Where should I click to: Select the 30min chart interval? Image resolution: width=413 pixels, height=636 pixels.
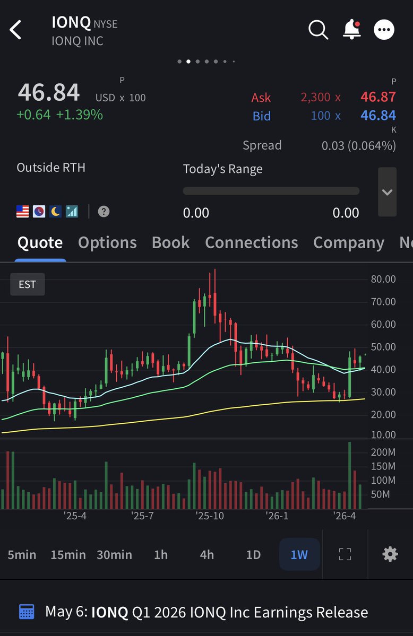pyautogui.click(x=114, y=554)
